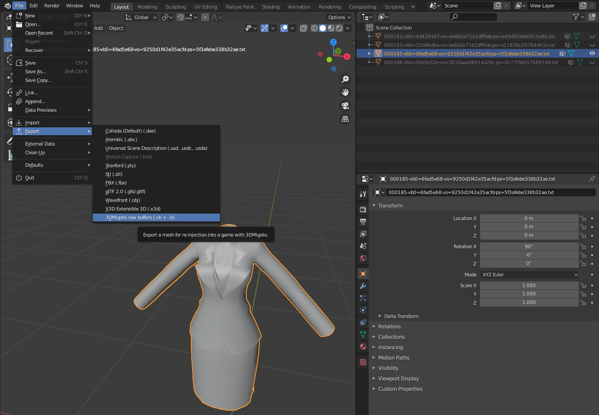Click Save As in File menu
Image resolution: width=599 pixels, height=415 pixels.
click(x=52, y=71)
